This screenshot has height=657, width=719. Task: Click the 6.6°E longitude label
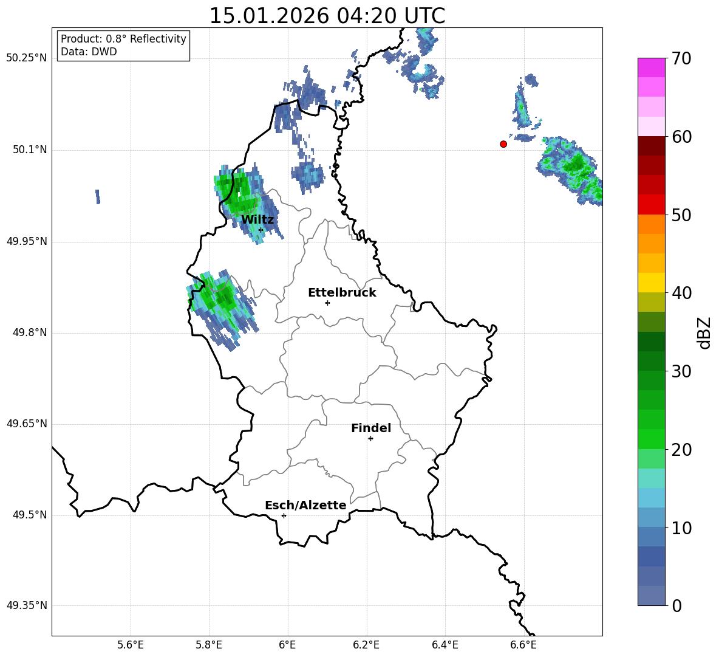point(523,645)
